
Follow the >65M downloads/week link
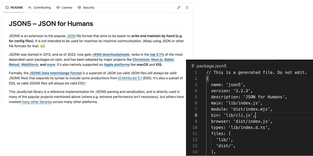[x=111, y=54]
